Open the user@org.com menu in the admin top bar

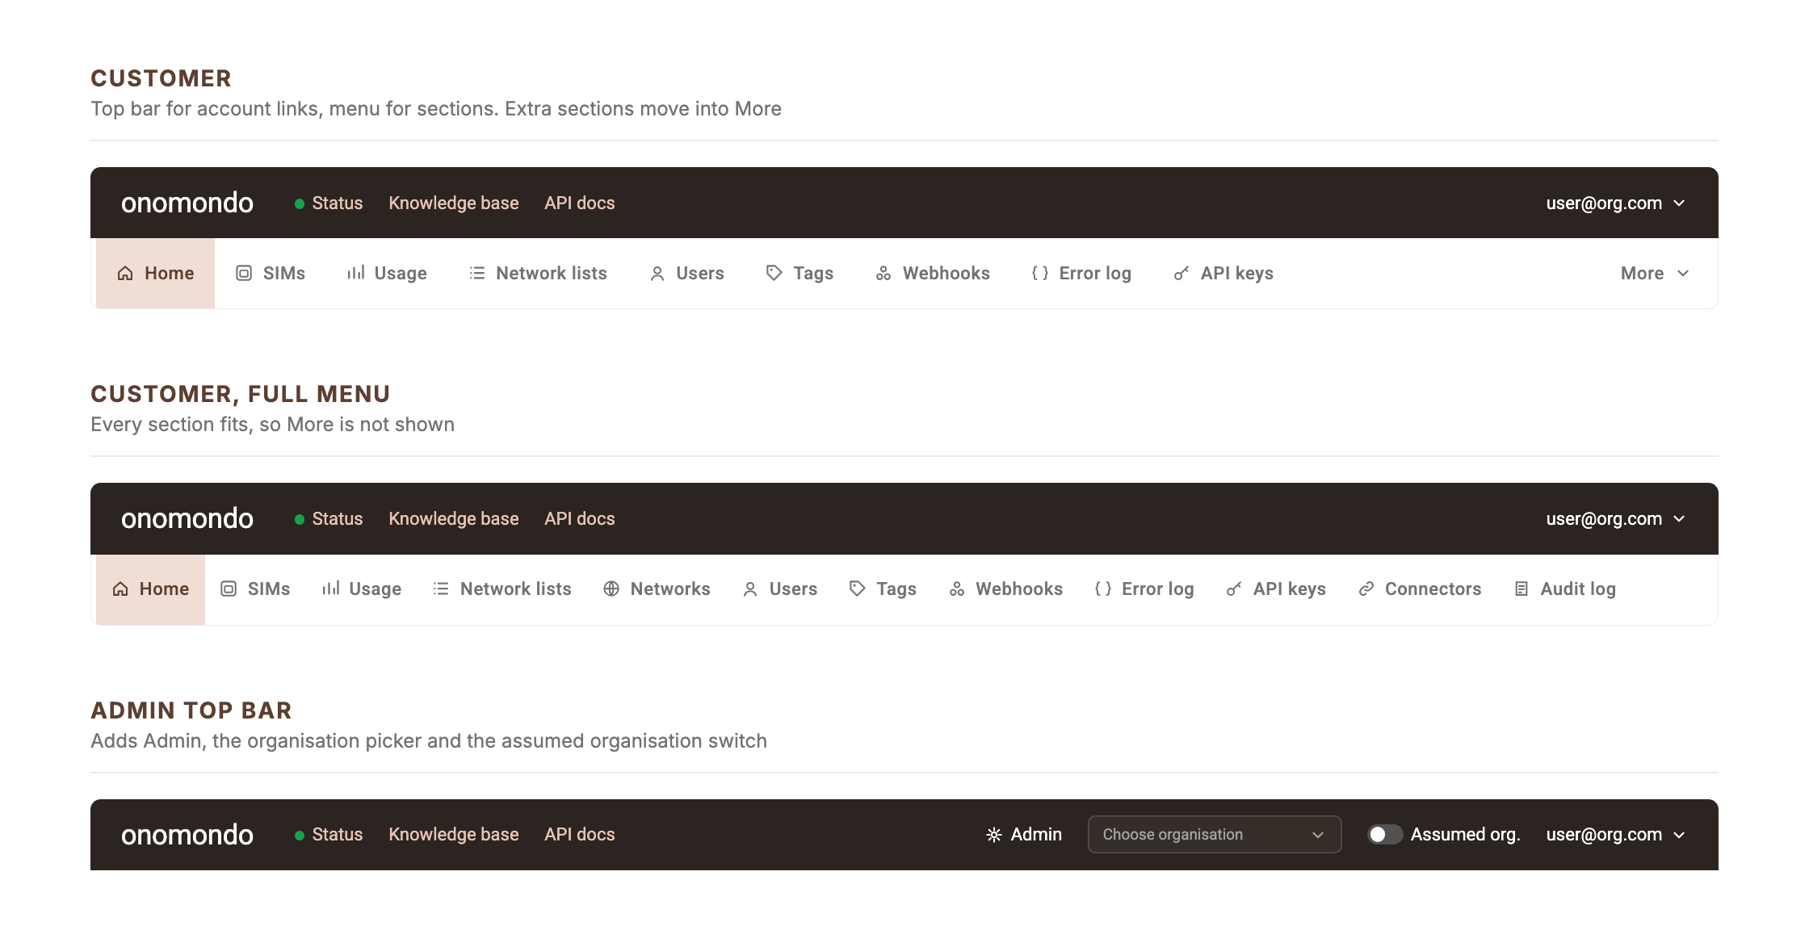tap(1615, 835)
